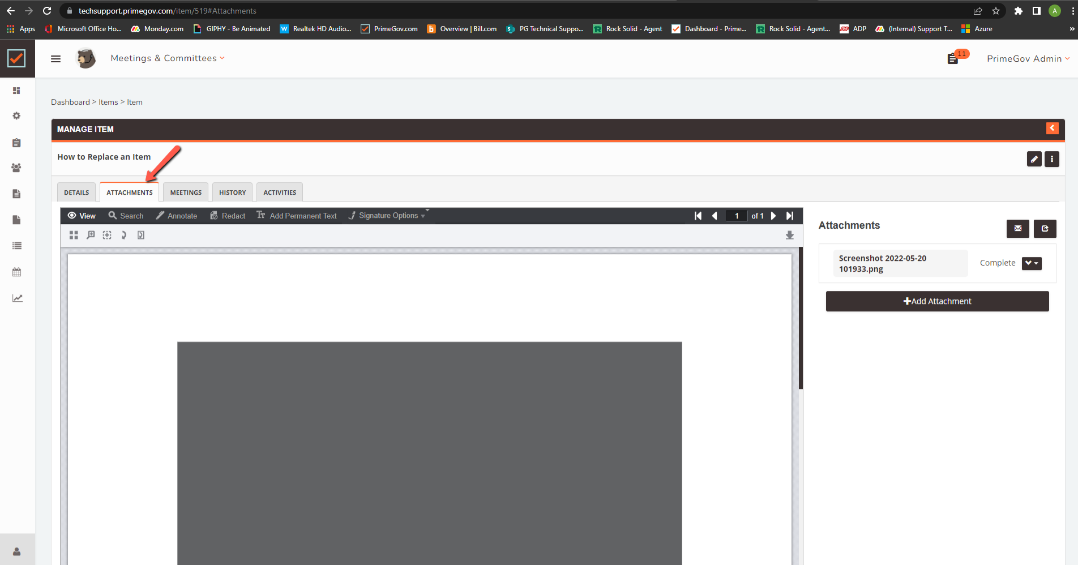The image size is (1078, 565).
Task: Reload the page with browser refresh
Action: coord(47,11)
